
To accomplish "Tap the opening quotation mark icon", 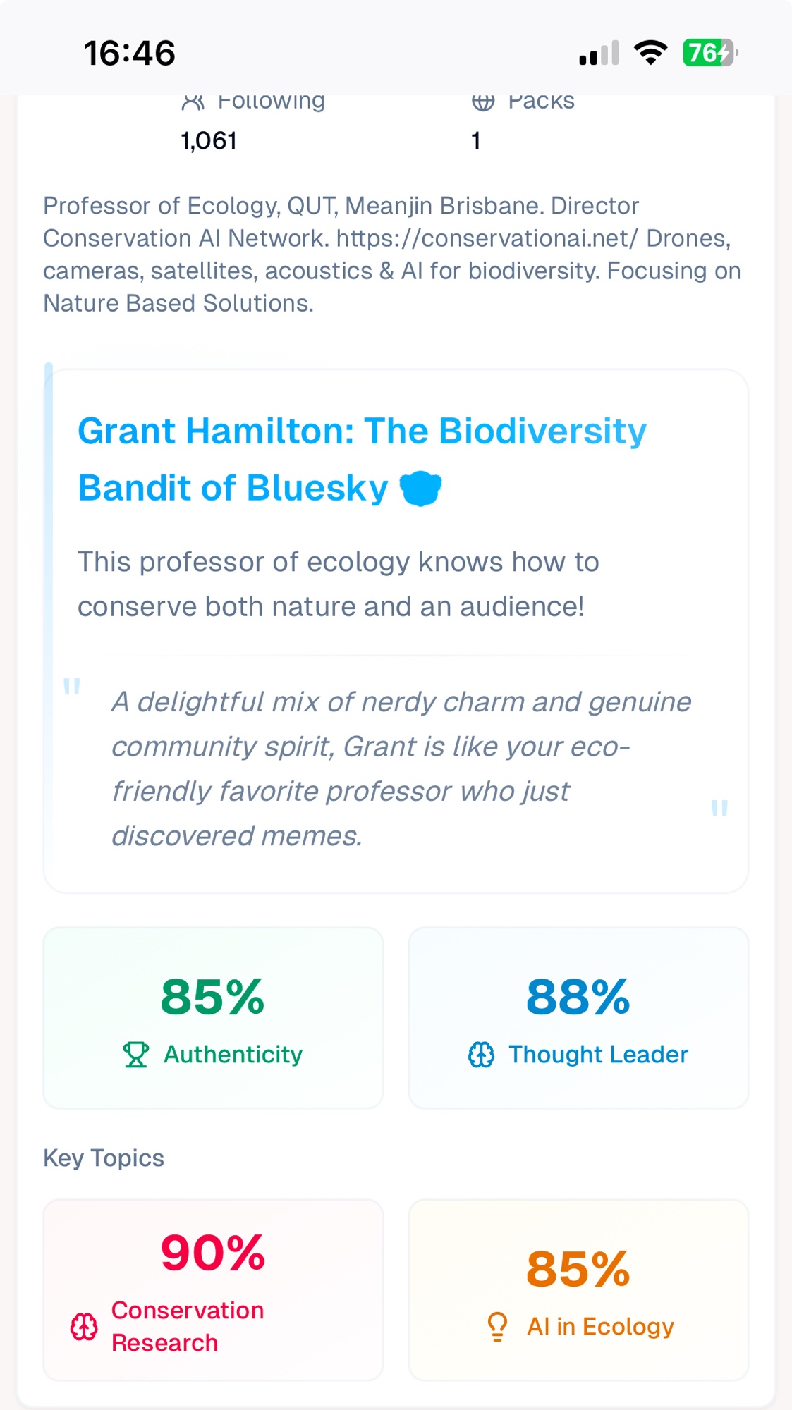I will click(72, 686).
